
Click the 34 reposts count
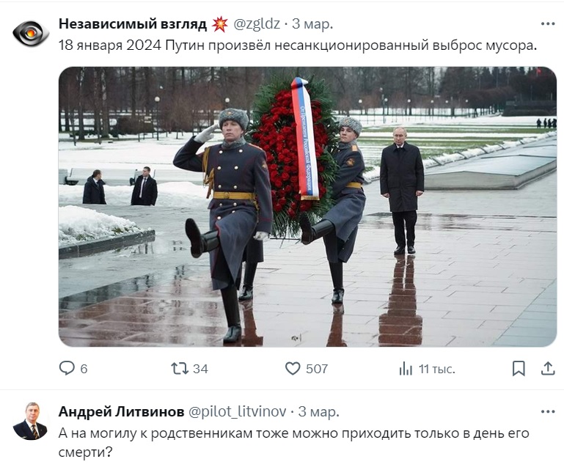200,369
